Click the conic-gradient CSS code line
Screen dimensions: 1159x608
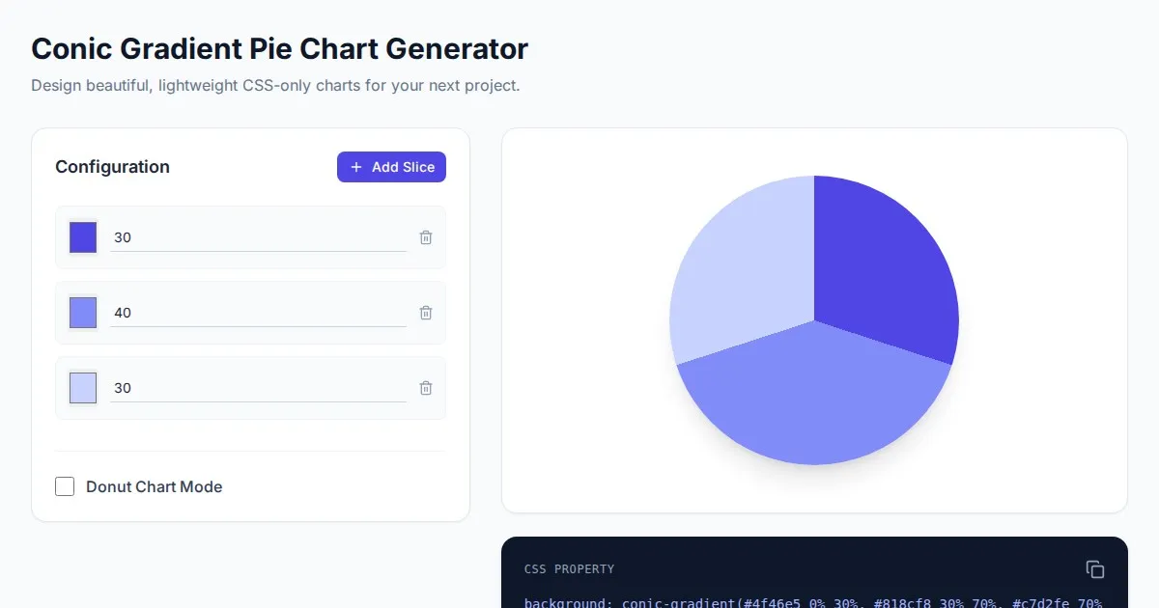(x=813, y=602)
